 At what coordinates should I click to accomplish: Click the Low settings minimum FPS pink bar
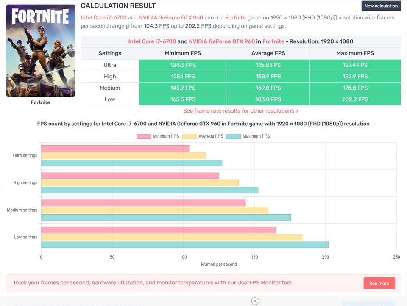[x=159, y=230]
